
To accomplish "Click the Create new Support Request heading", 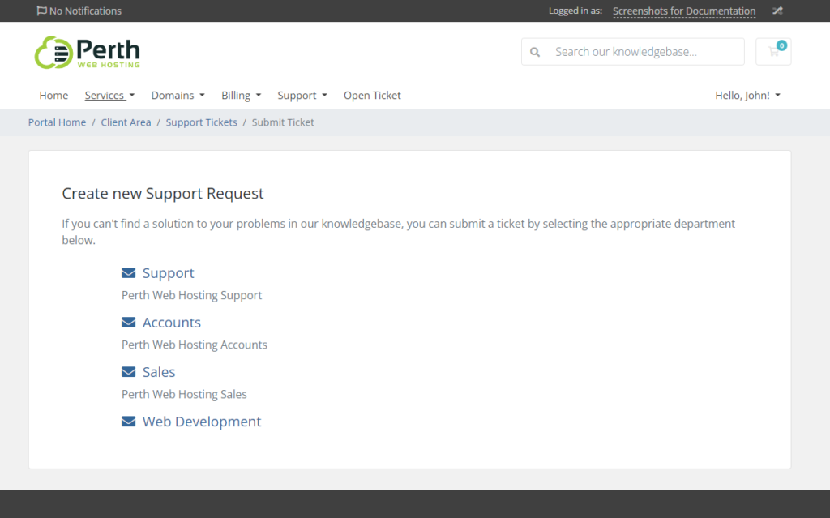I will [162, 193].
